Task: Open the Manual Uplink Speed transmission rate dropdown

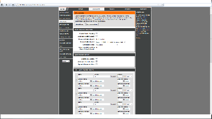Action: (118, 42)
